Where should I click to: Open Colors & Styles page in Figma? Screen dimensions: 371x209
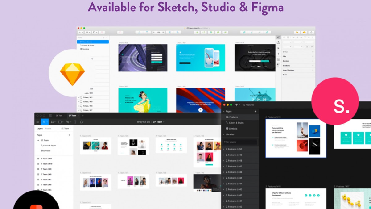click(49, 146)
